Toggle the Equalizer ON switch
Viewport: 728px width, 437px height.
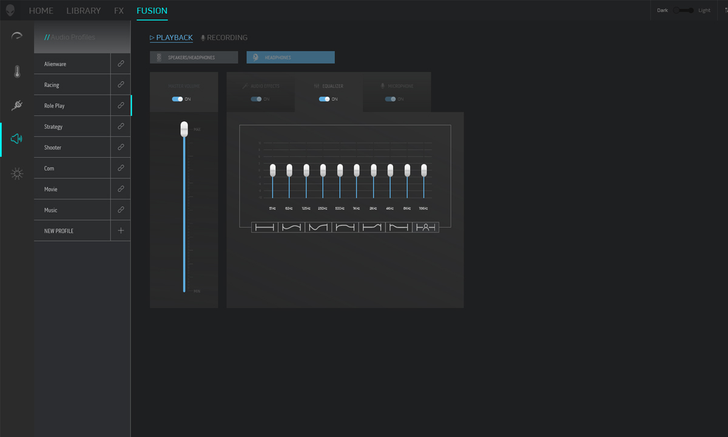click(324, 99)
